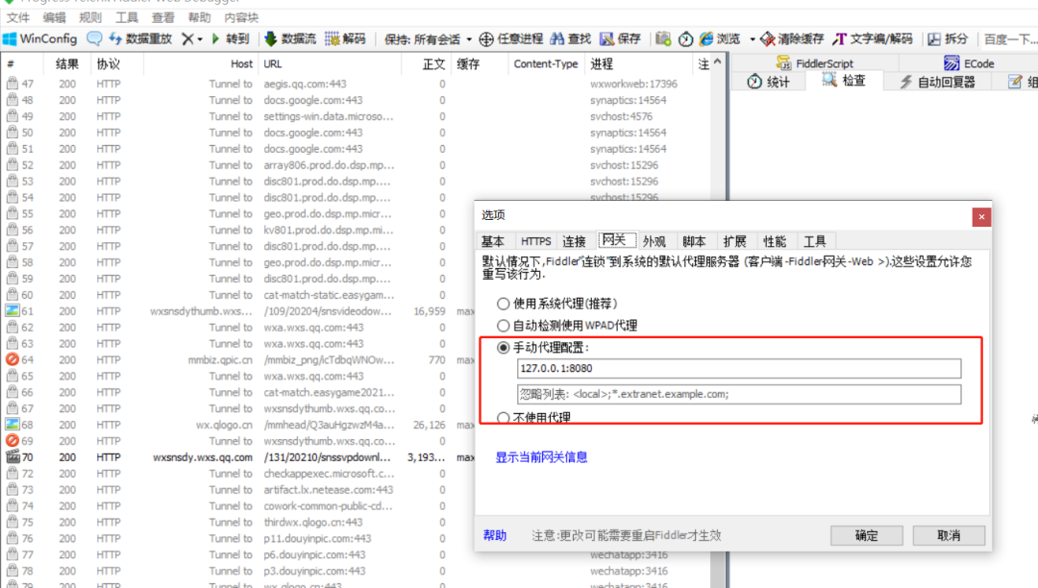This screenshot has width=1038, height=588.
Task: Click image icon of session 68
Action: pyautogui.click(x=12, y=425)
